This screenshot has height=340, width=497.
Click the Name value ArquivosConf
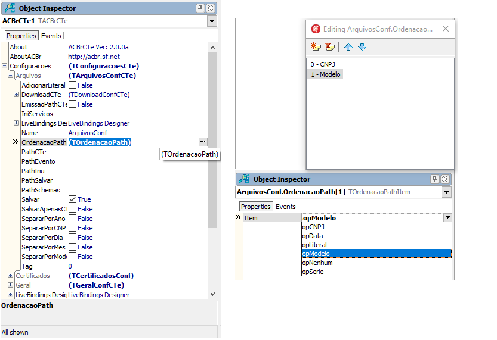88,133
